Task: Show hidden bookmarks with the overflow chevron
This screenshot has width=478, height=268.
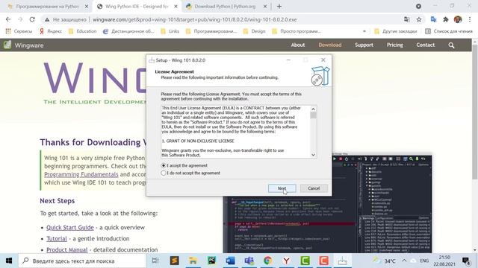Action: click(364, 31)
